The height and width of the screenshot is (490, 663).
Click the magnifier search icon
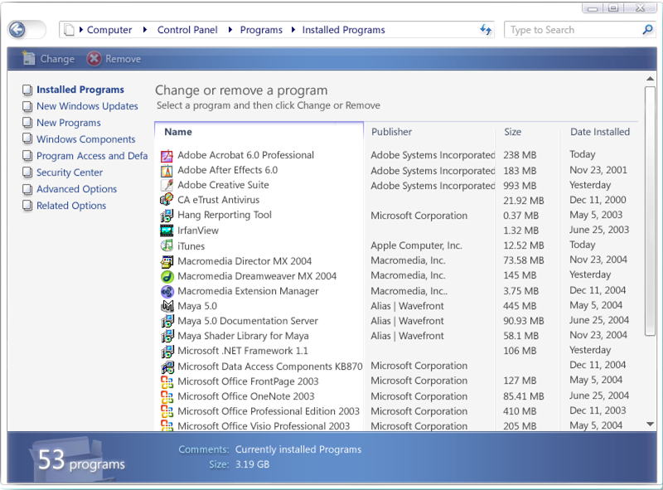648,30
